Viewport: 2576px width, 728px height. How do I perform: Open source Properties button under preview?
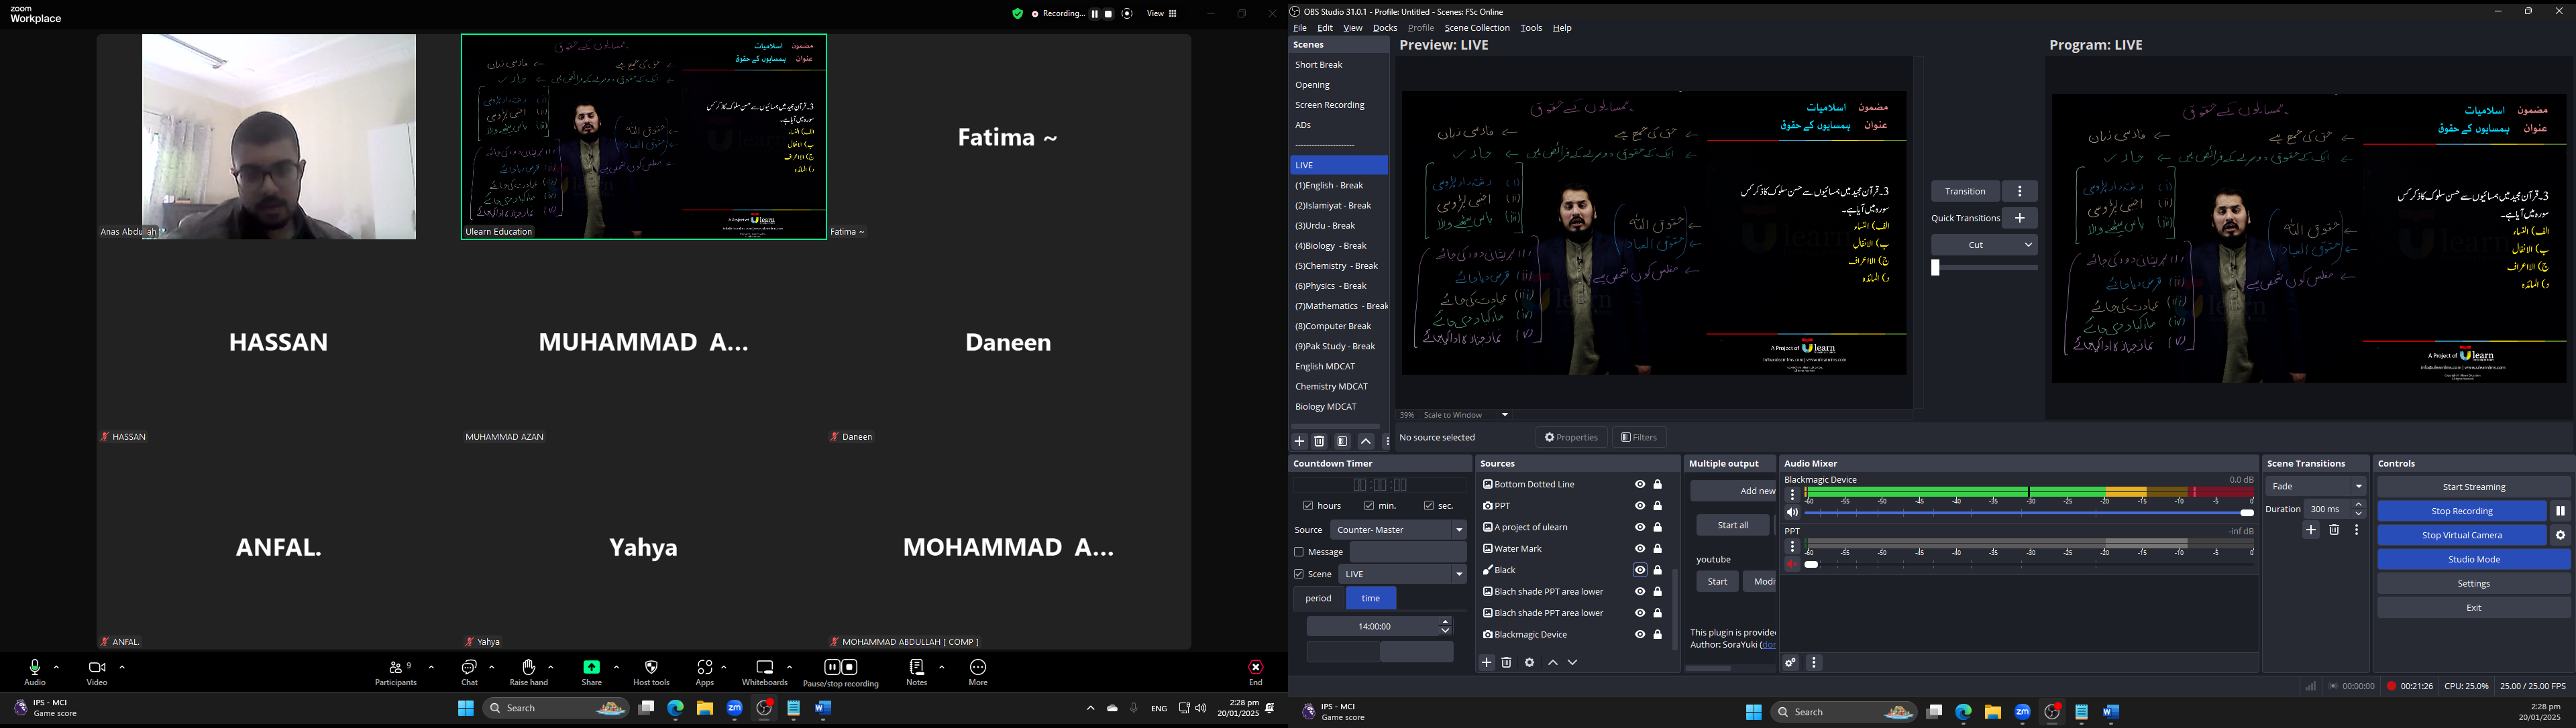pos(1571,437)
